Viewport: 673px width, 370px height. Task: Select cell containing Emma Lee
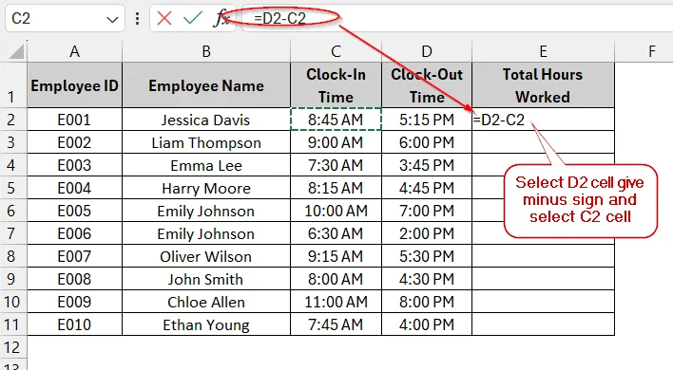pyautogui.click(x=206, y=165)
